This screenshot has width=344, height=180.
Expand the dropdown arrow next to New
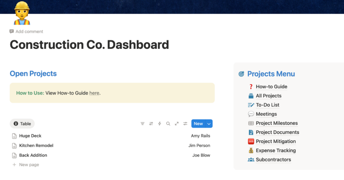pos(209,124)
